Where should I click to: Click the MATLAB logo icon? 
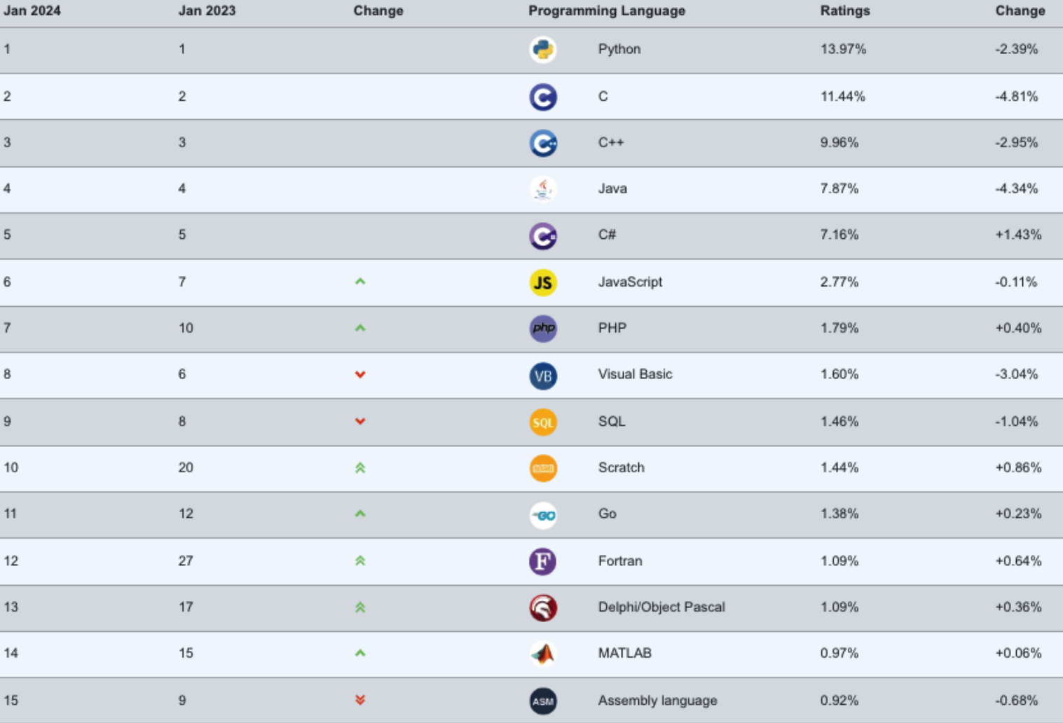point(543,654)
